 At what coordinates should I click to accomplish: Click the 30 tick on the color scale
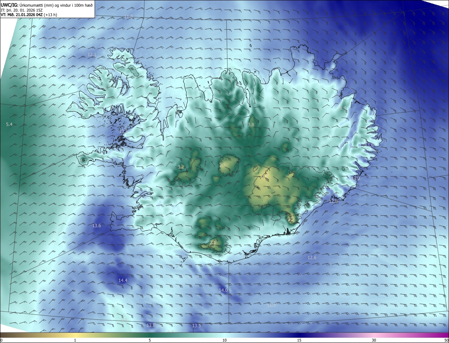374,340
